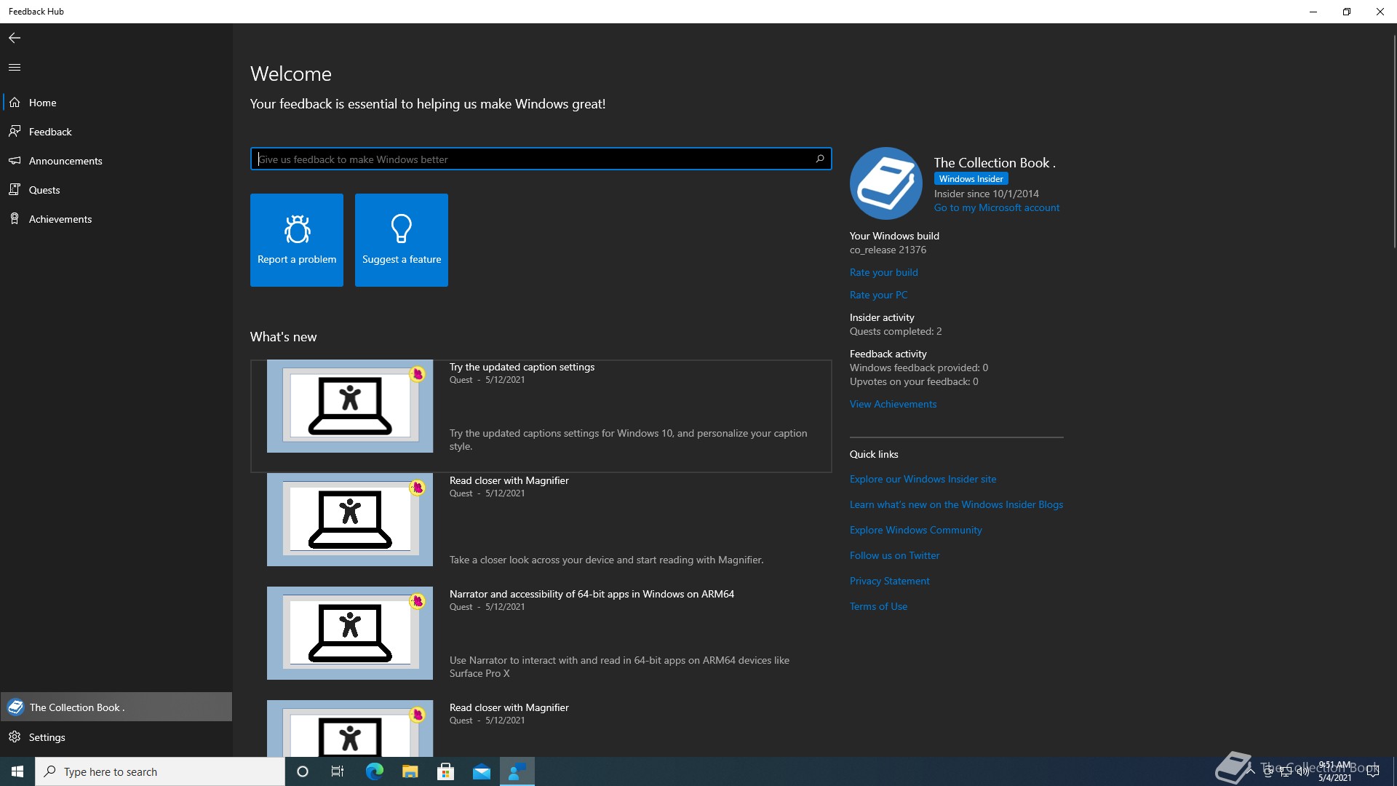
Task: Open Explore our Windows Insider site
Action: point(923,479)
